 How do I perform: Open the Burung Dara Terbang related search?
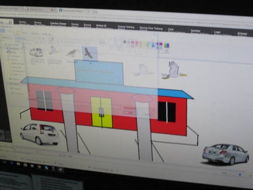(x=151, y=28)
